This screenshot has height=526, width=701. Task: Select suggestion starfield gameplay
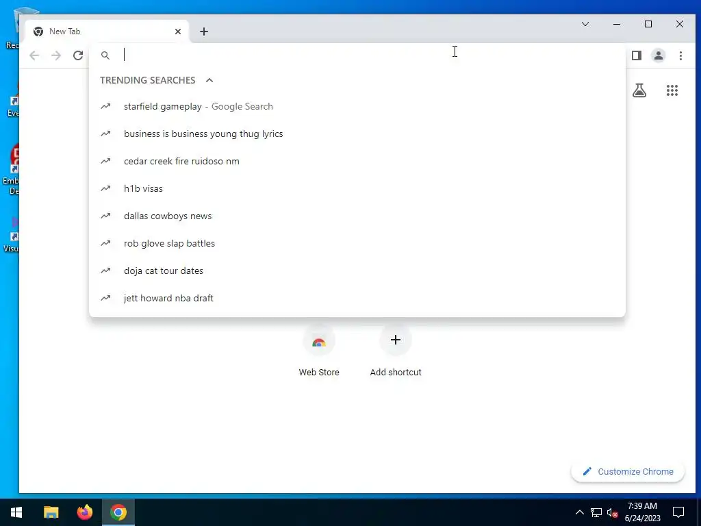357,106
